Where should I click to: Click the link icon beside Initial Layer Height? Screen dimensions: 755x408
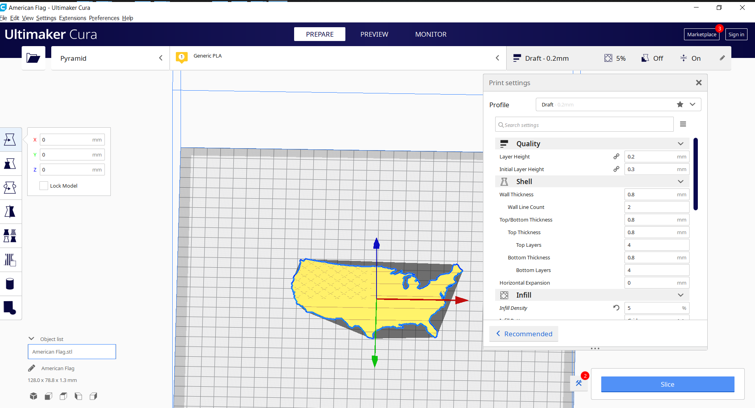616,169
